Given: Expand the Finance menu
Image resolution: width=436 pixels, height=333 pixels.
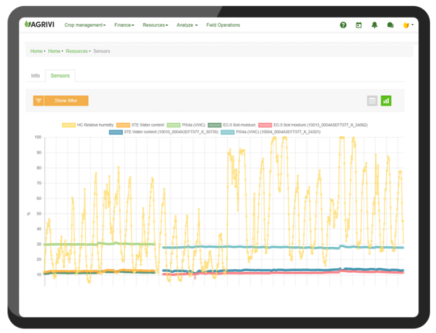Looking at the screenshot, I should click(124, 25).
